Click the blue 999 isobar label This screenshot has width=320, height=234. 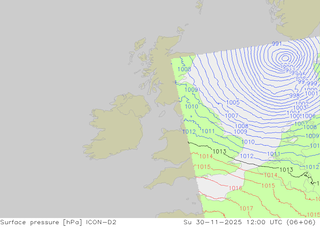[x=312, y=83]
